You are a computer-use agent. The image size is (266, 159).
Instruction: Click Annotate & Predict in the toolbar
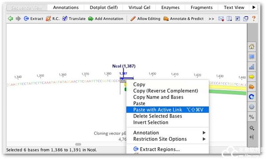coord(184,19)
